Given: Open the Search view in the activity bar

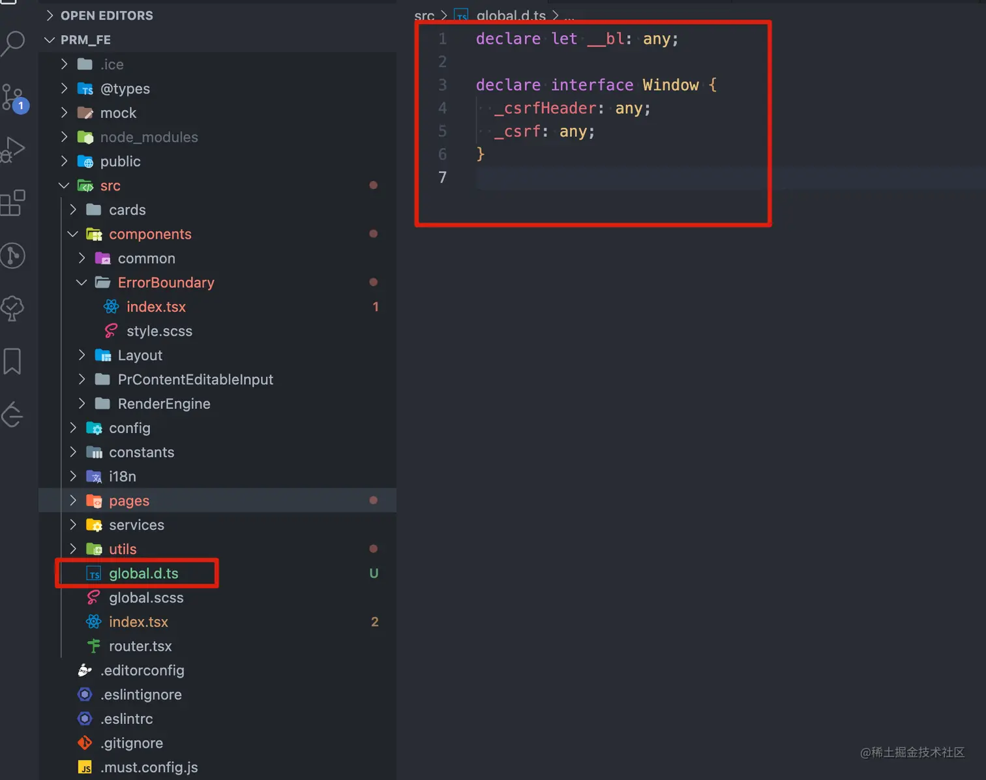Looking at the screenshot, I should [x=13, y=43].
